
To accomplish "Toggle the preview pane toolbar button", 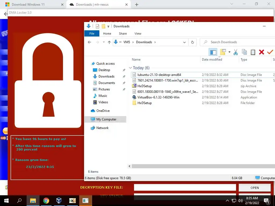I will tap(213, 52).
